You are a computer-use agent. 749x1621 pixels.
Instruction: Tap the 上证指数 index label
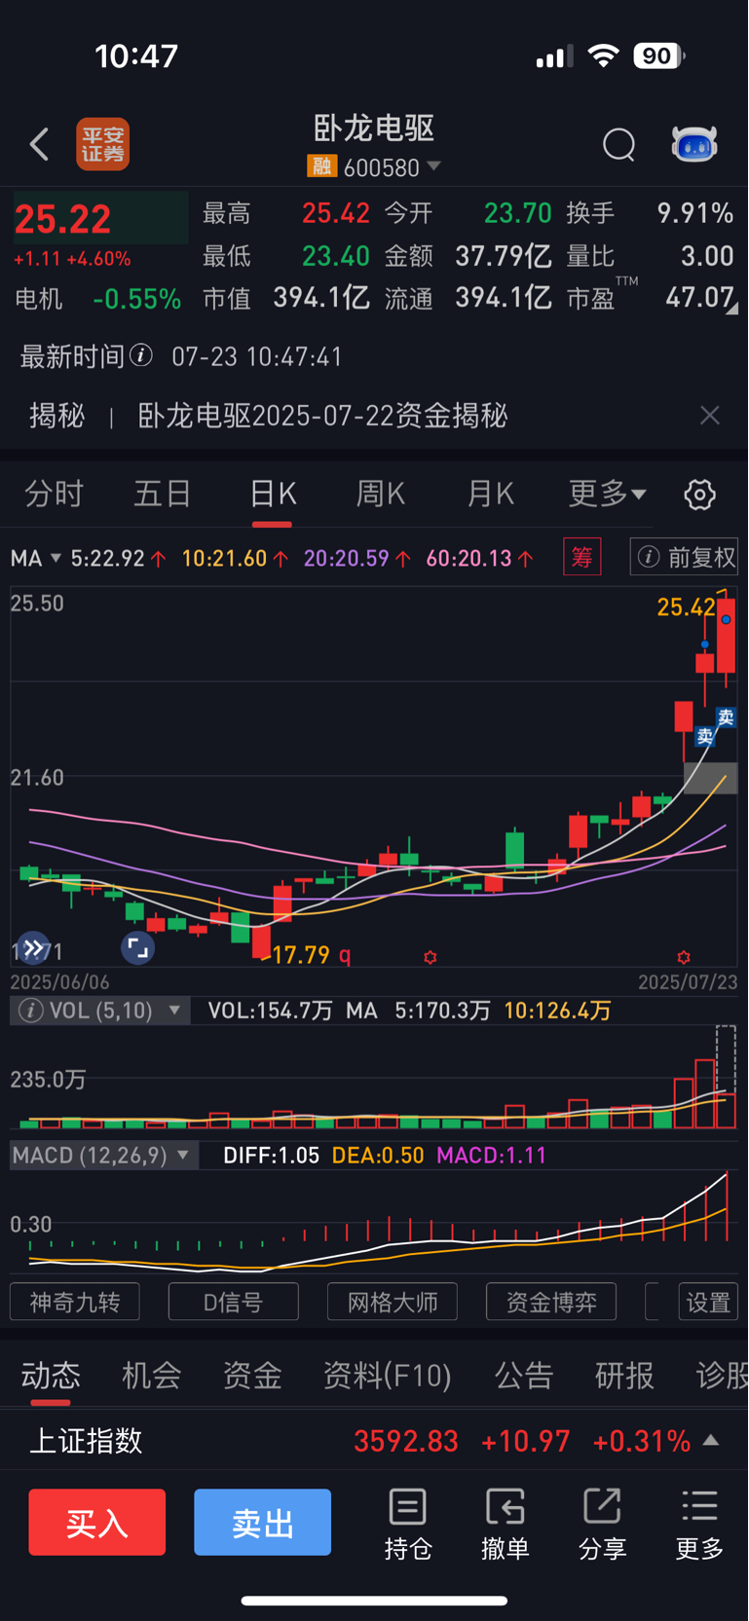pos(86,1440)
